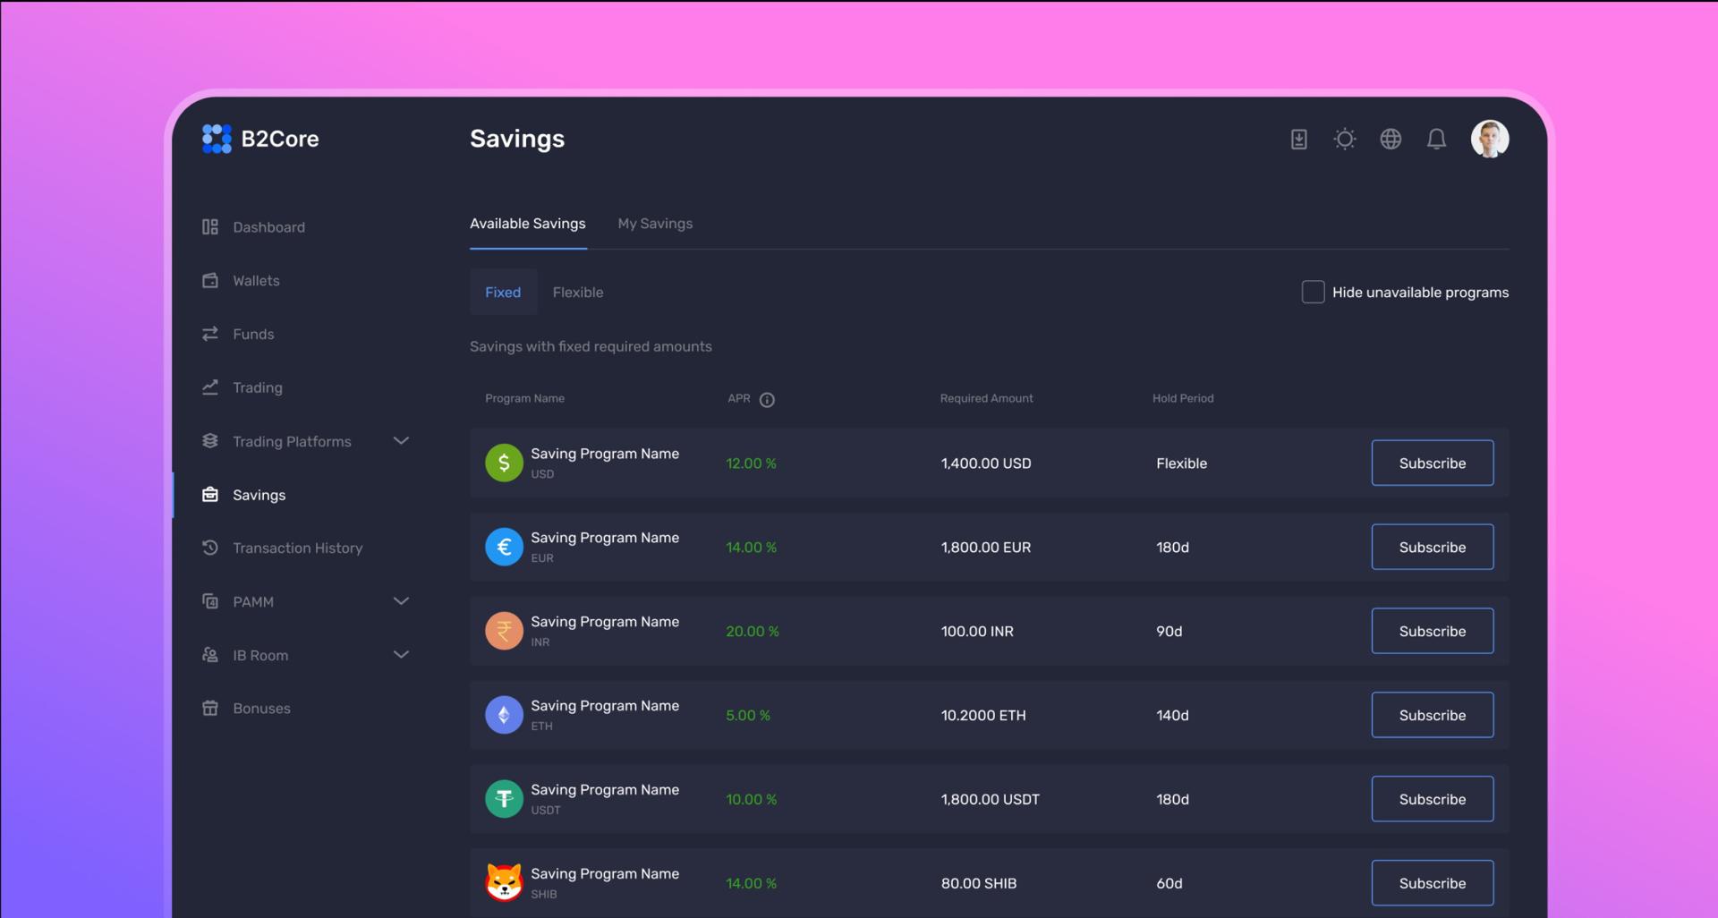Check Hide unavailable programs checkbox
Viewport: 1718px width, 918px height.
coord(1313,293)
